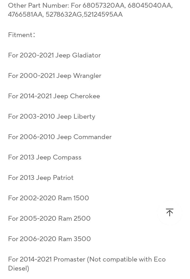Tap the word Diesel) on last line
This screenshot has width=190, height=279.
click(19, 268)
